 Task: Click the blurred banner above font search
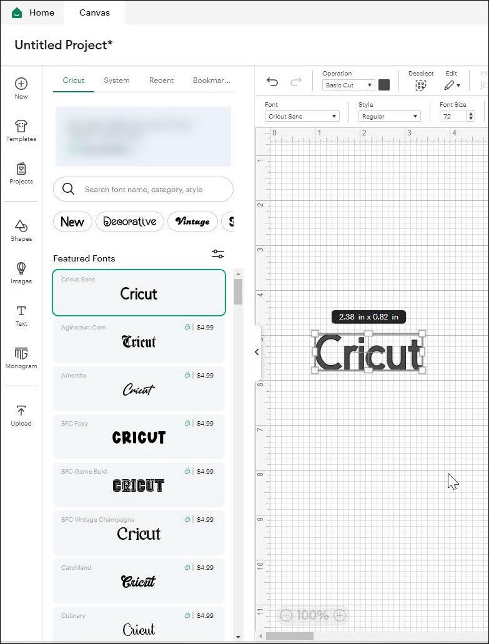click(x=143, y=137)
